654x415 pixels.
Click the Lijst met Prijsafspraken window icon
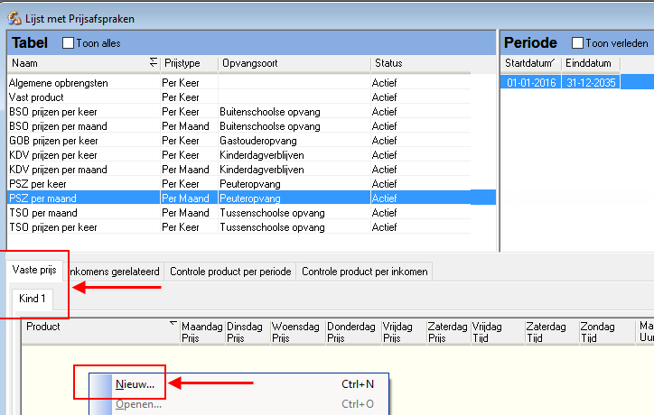pos(13,17)
